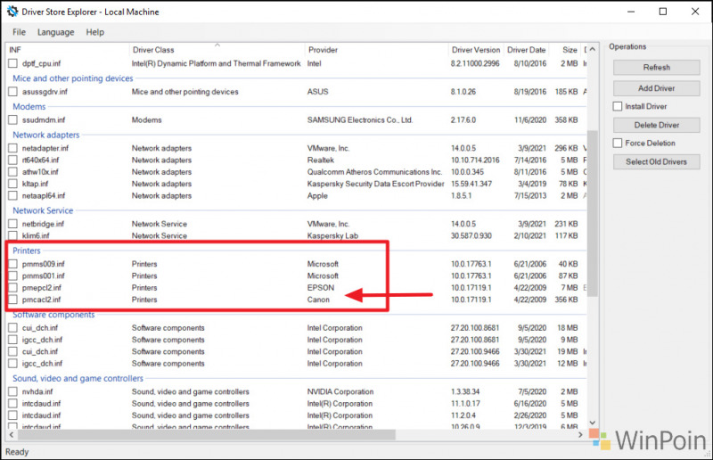
Task: Check the netbridge.inf driver checkbox
Action: (x=12, y=224)
